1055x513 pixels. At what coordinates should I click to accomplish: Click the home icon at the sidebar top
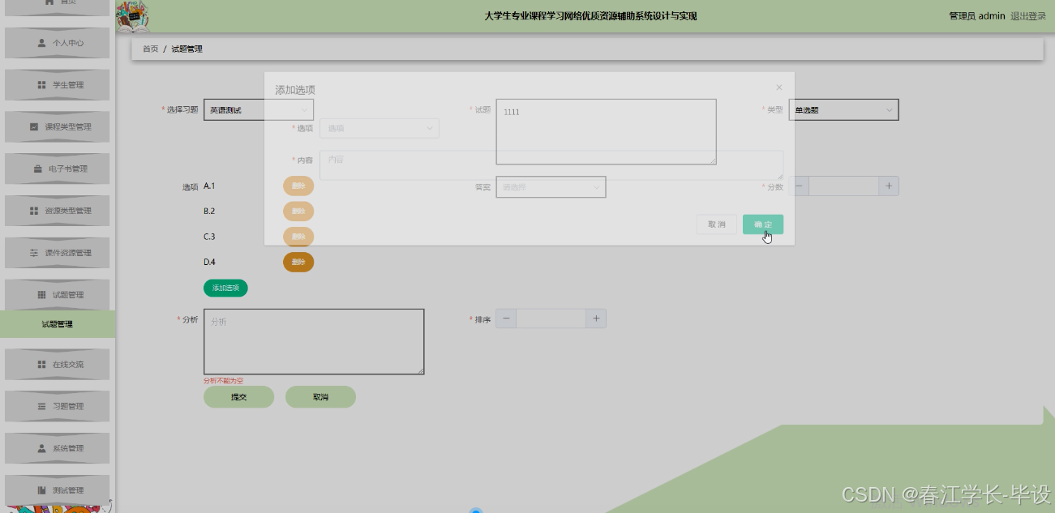coord(49,2)
